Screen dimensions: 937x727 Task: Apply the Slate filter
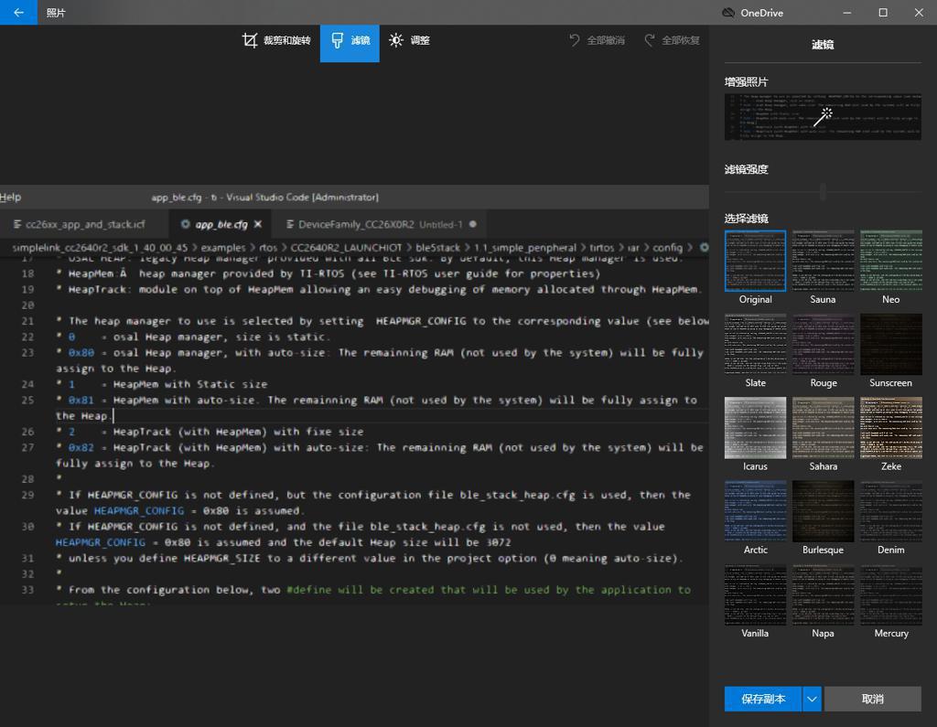pyautogui.click(x=755, y=344)
